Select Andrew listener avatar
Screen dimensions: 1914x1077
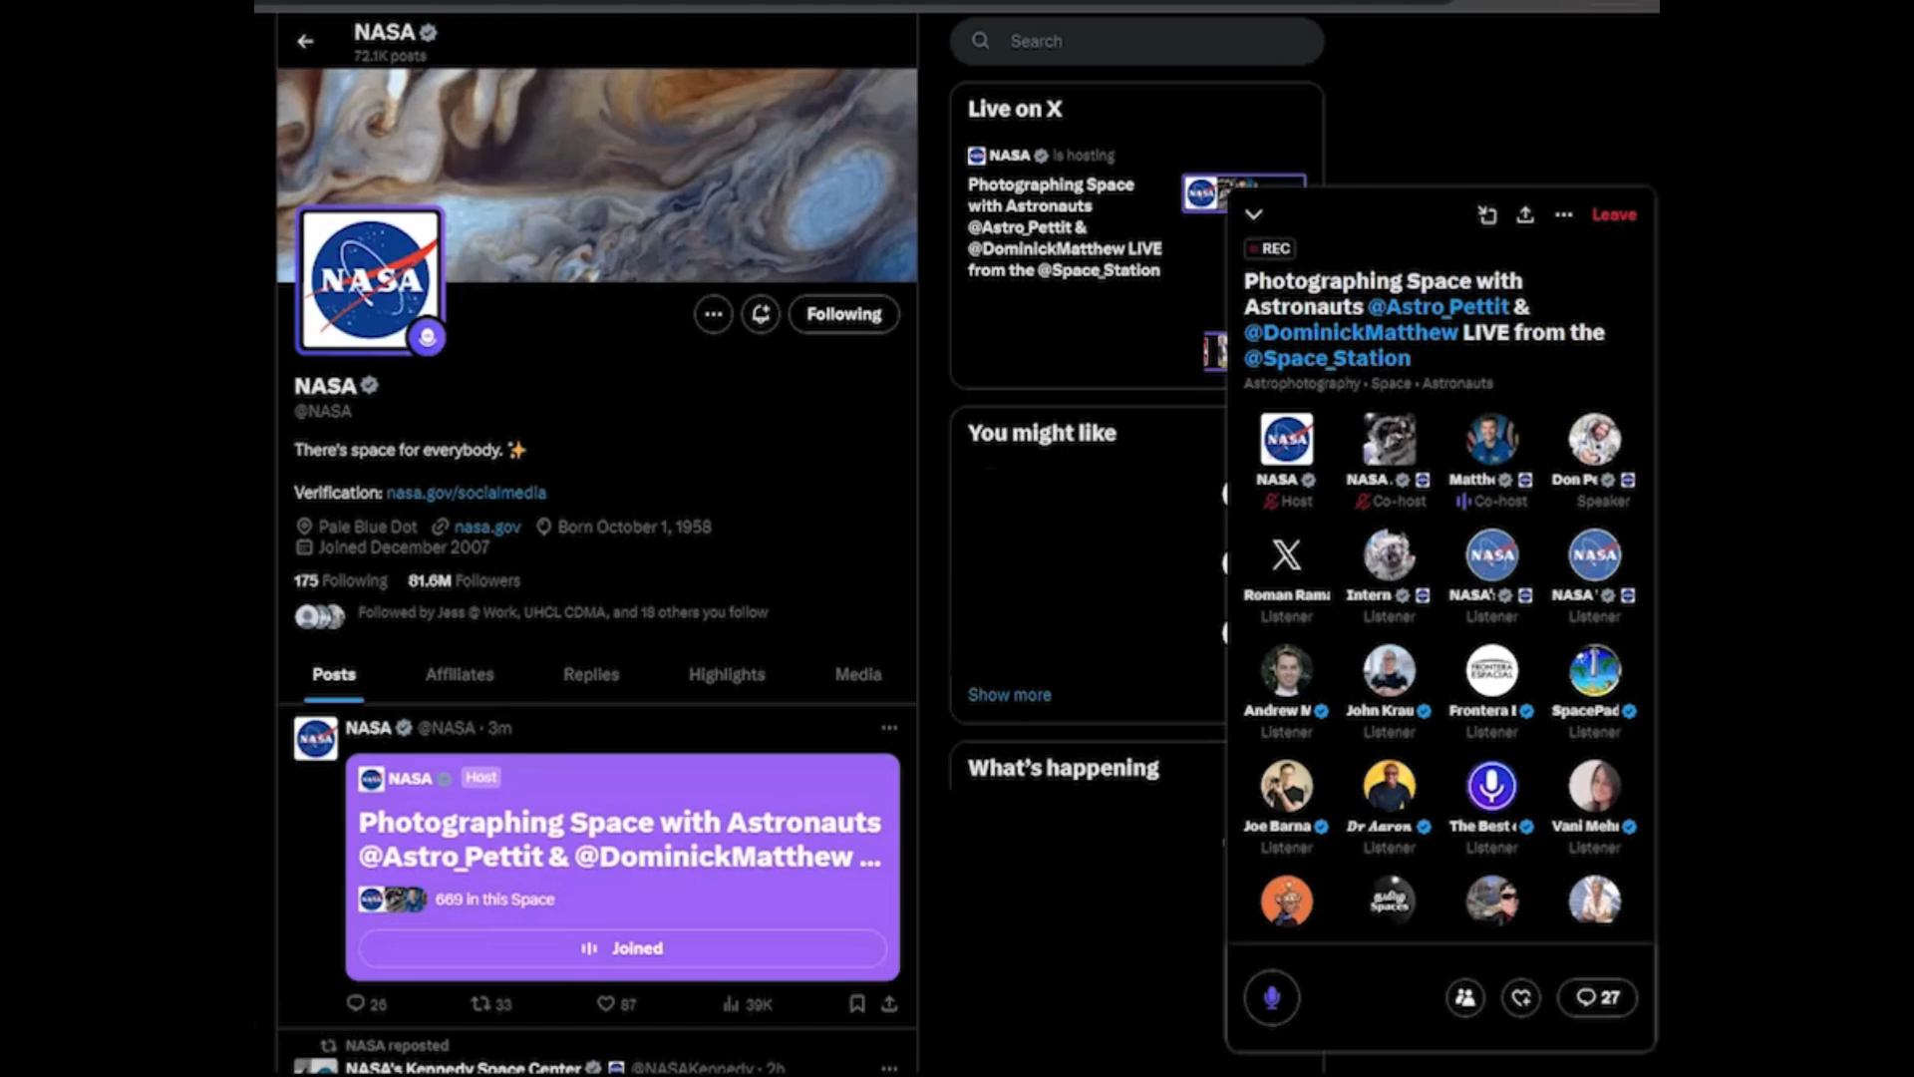1286,670
